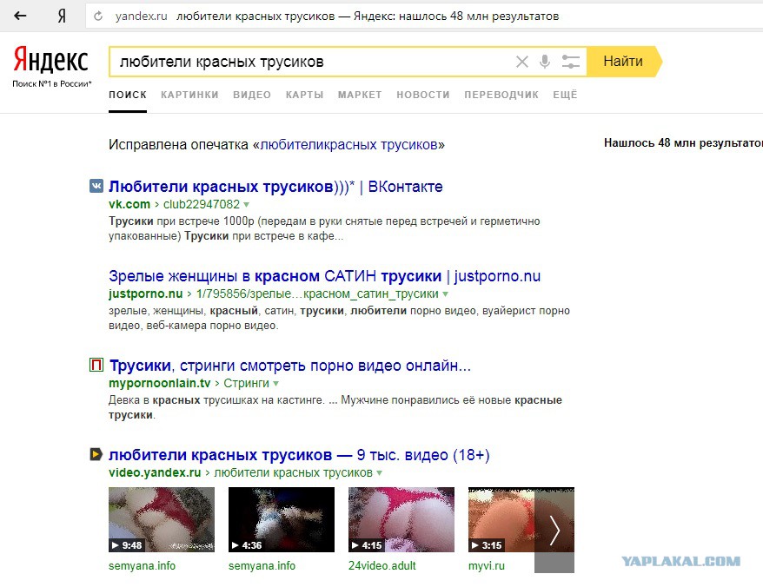Click semyana.info under the 4:36 video
The height and width of the screenshot is (587, 763).
pyautogui.click(x=262, y=566)
